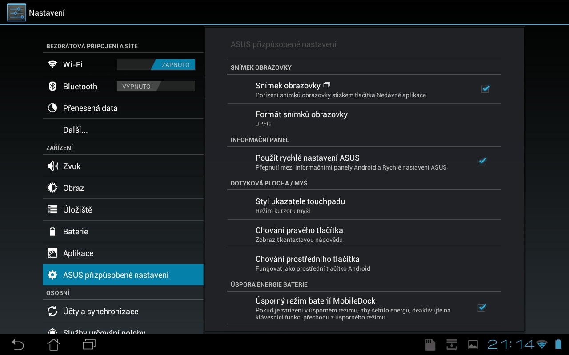
Task: Select Služby určování polohy in the sidebar
Action: coord(104,332)
